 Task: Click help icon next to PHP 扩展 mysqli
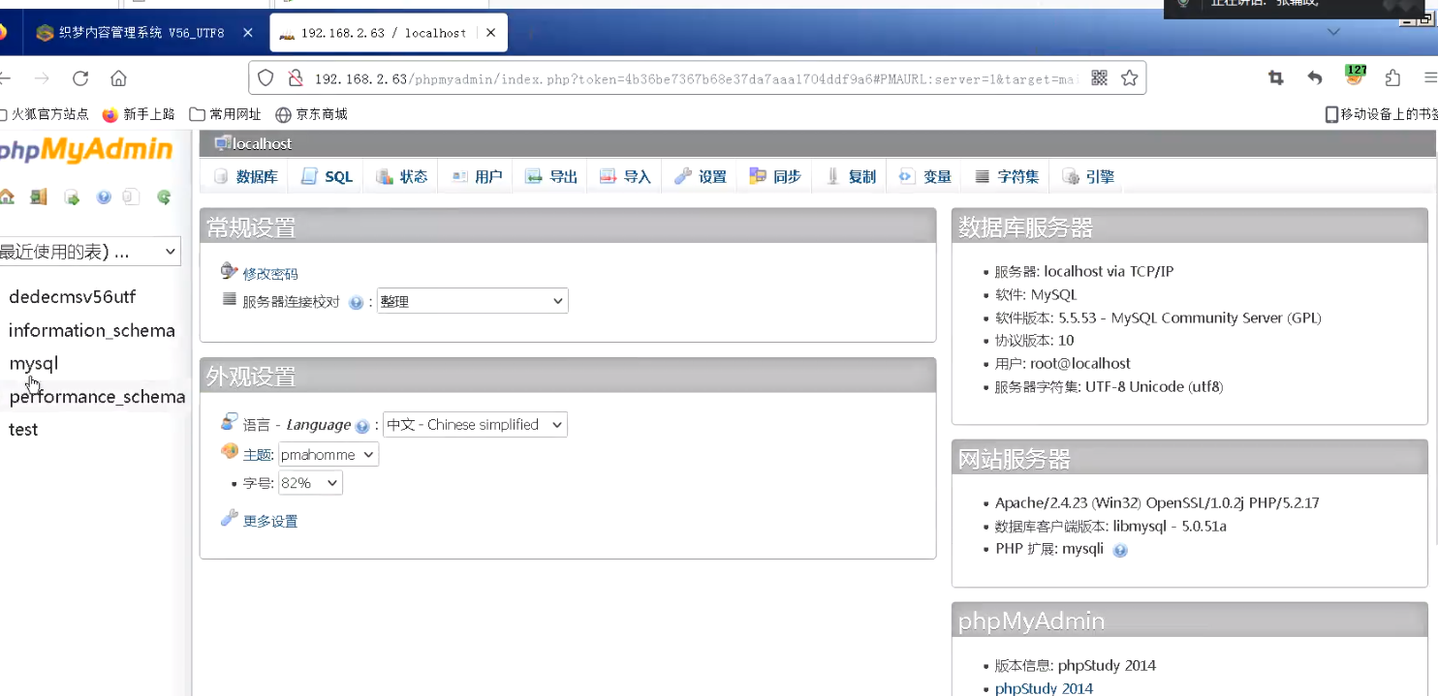(1120, 551)
